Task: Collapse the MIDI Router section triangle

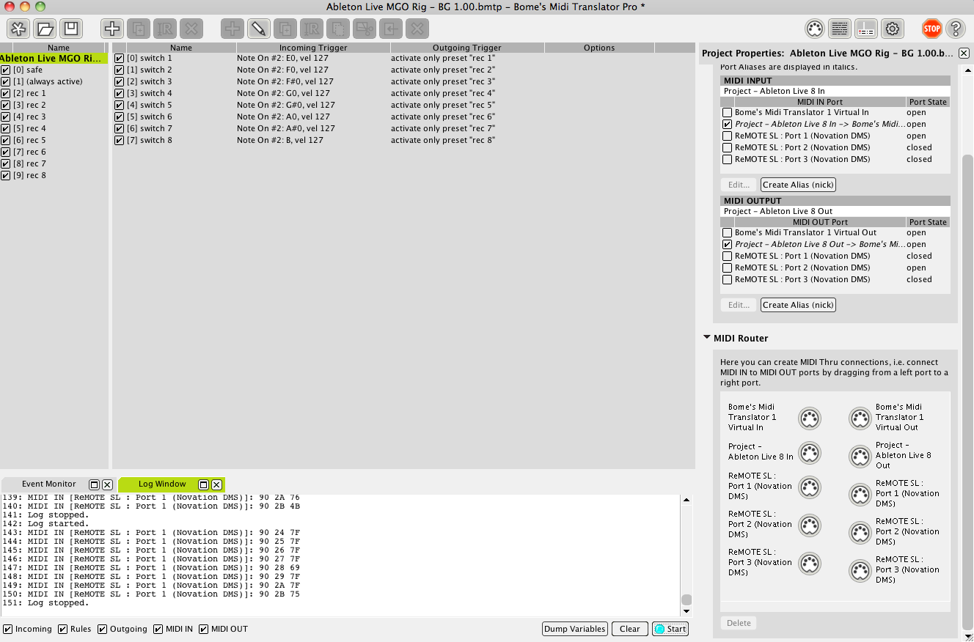Action: click(707, 338)
